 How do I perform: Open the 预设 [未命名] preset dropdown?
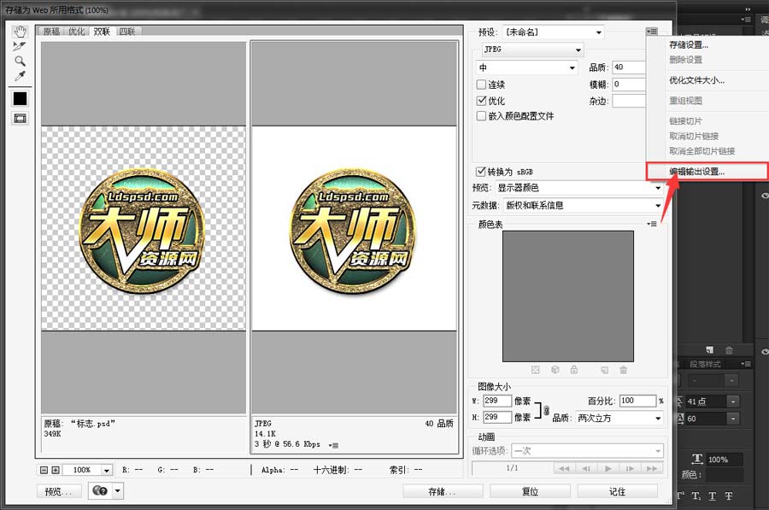click(x=554, y=32)
